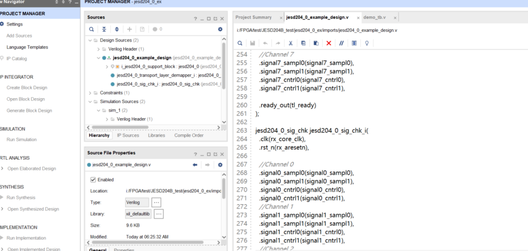This screenshot has width=528, height=251.
Task: Expand i_jesd204_0_support_block node
Action: (107, 66)
